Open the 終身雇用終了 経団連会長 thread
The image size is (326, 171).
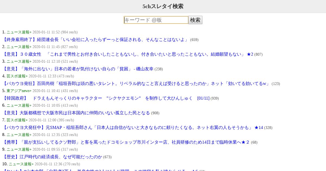[x=95, y=40]
